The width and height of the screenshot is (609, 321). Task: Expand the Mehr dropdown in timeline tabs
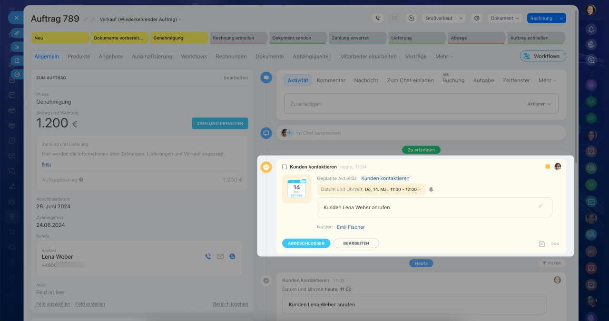point(547,80)
